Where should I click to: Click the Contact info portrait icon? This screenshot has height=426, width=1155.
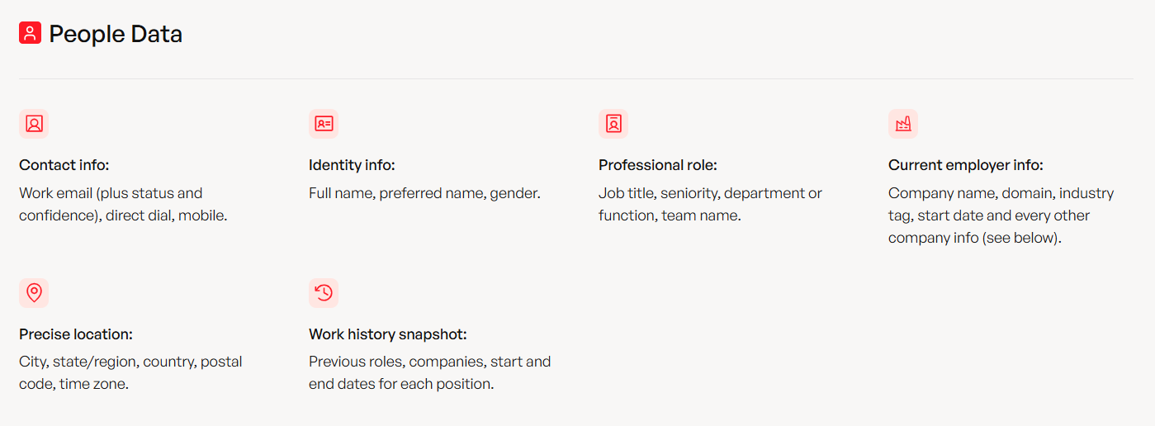[34, 124]
